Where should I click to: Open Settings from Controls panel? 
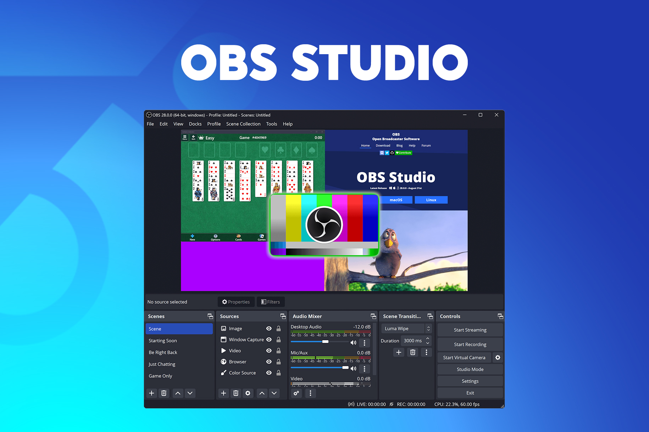[470, 381]
